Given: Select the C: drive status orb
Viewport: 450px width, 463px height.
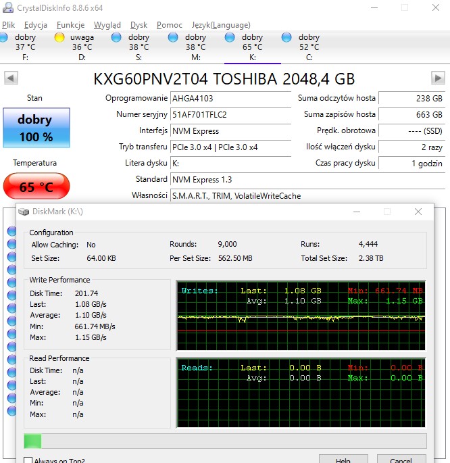Looking at the screenshot, I should click(x=286, y=37).
